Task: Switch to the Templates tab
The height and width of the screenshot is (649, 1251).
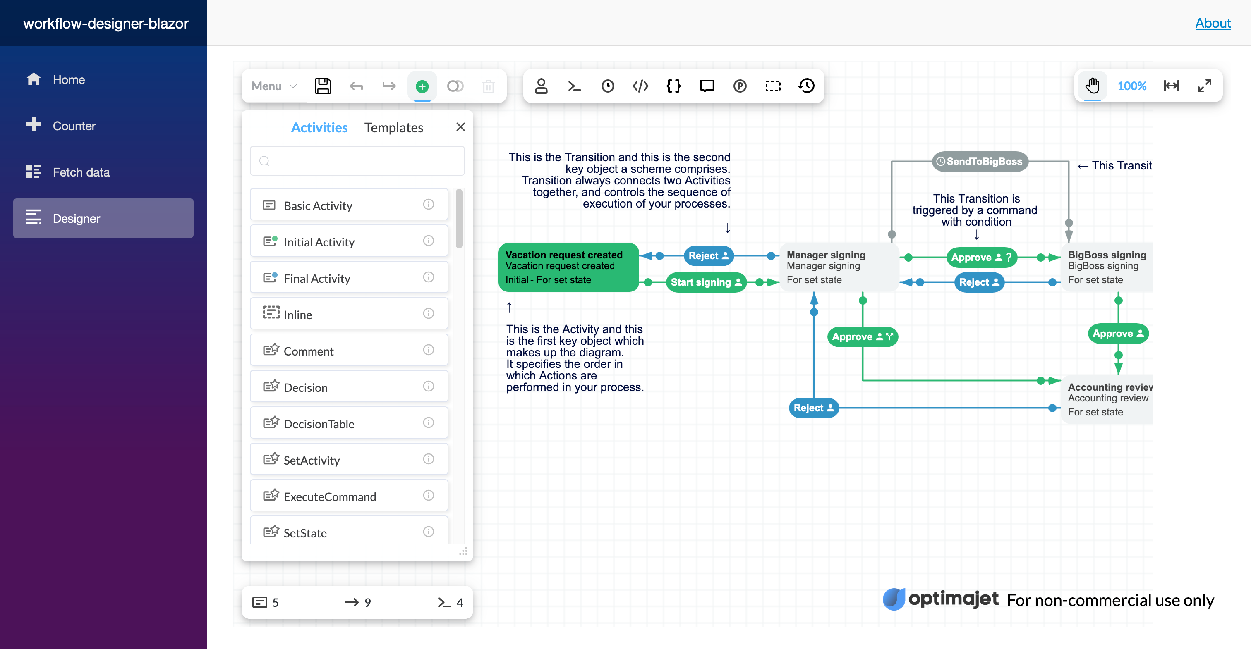Action: tap(394, 127)
